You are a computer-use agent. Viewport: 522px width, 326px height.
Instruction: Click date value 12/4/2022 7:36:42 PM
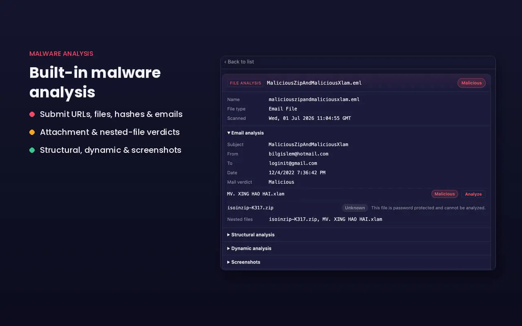[x=297, y=172]
